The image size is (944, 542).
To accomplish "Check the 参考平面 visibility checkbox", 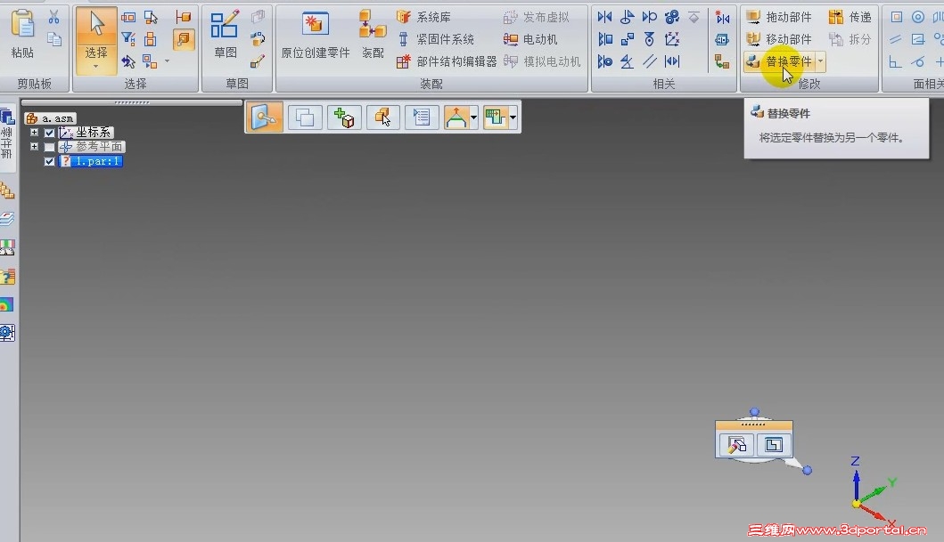I will [x=49, y=147].
